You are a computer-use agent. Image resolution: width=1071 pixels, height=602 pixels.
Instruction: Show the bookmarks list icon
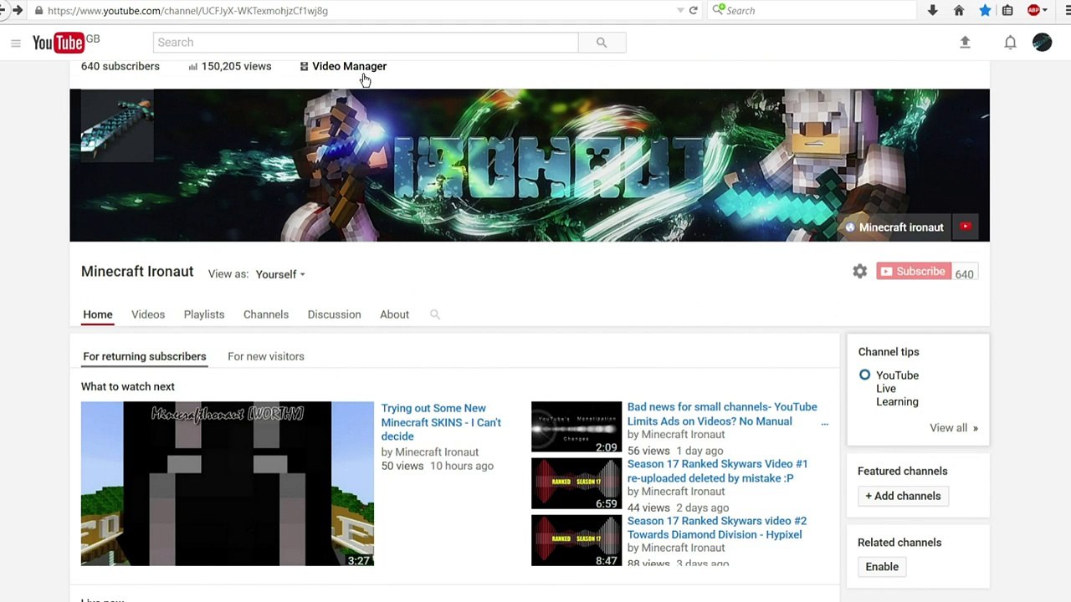point(1008,11)
